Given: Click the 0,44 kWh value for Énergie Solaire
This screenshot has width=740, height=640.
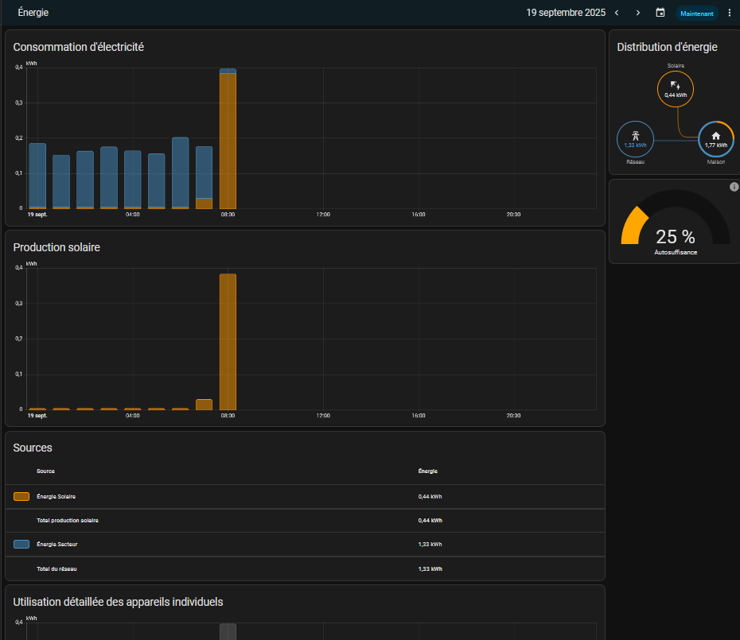Looking at the screenshot, I should [x=430, y=497].
